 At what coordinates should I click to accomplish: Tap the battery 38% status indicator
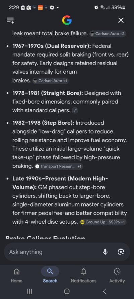(x=118, y=7)
